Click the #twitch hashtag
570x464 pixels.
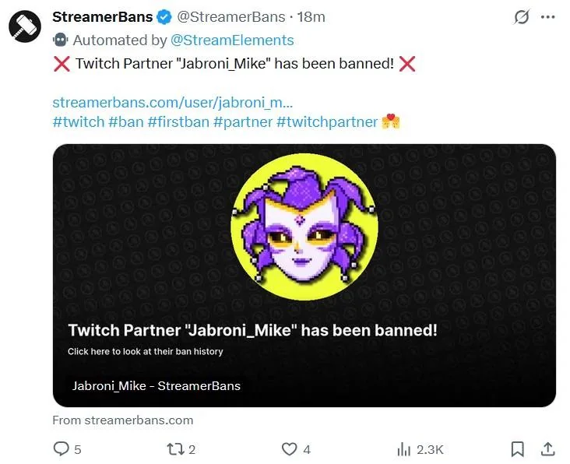[78, 122]
